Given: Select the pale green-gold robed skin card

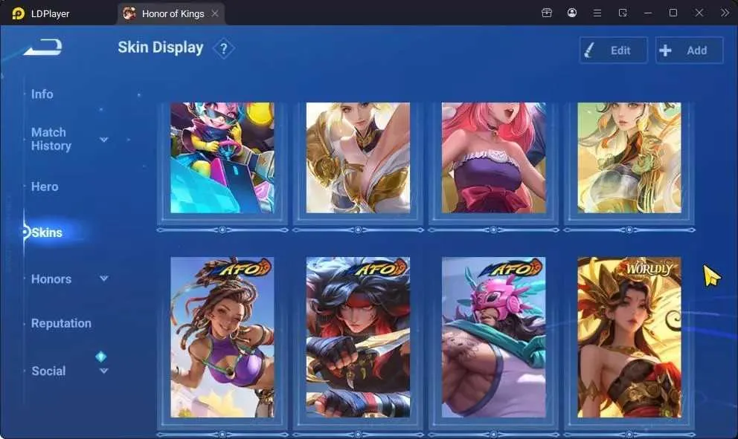Looking at the screenshot, I should (629, 158).
